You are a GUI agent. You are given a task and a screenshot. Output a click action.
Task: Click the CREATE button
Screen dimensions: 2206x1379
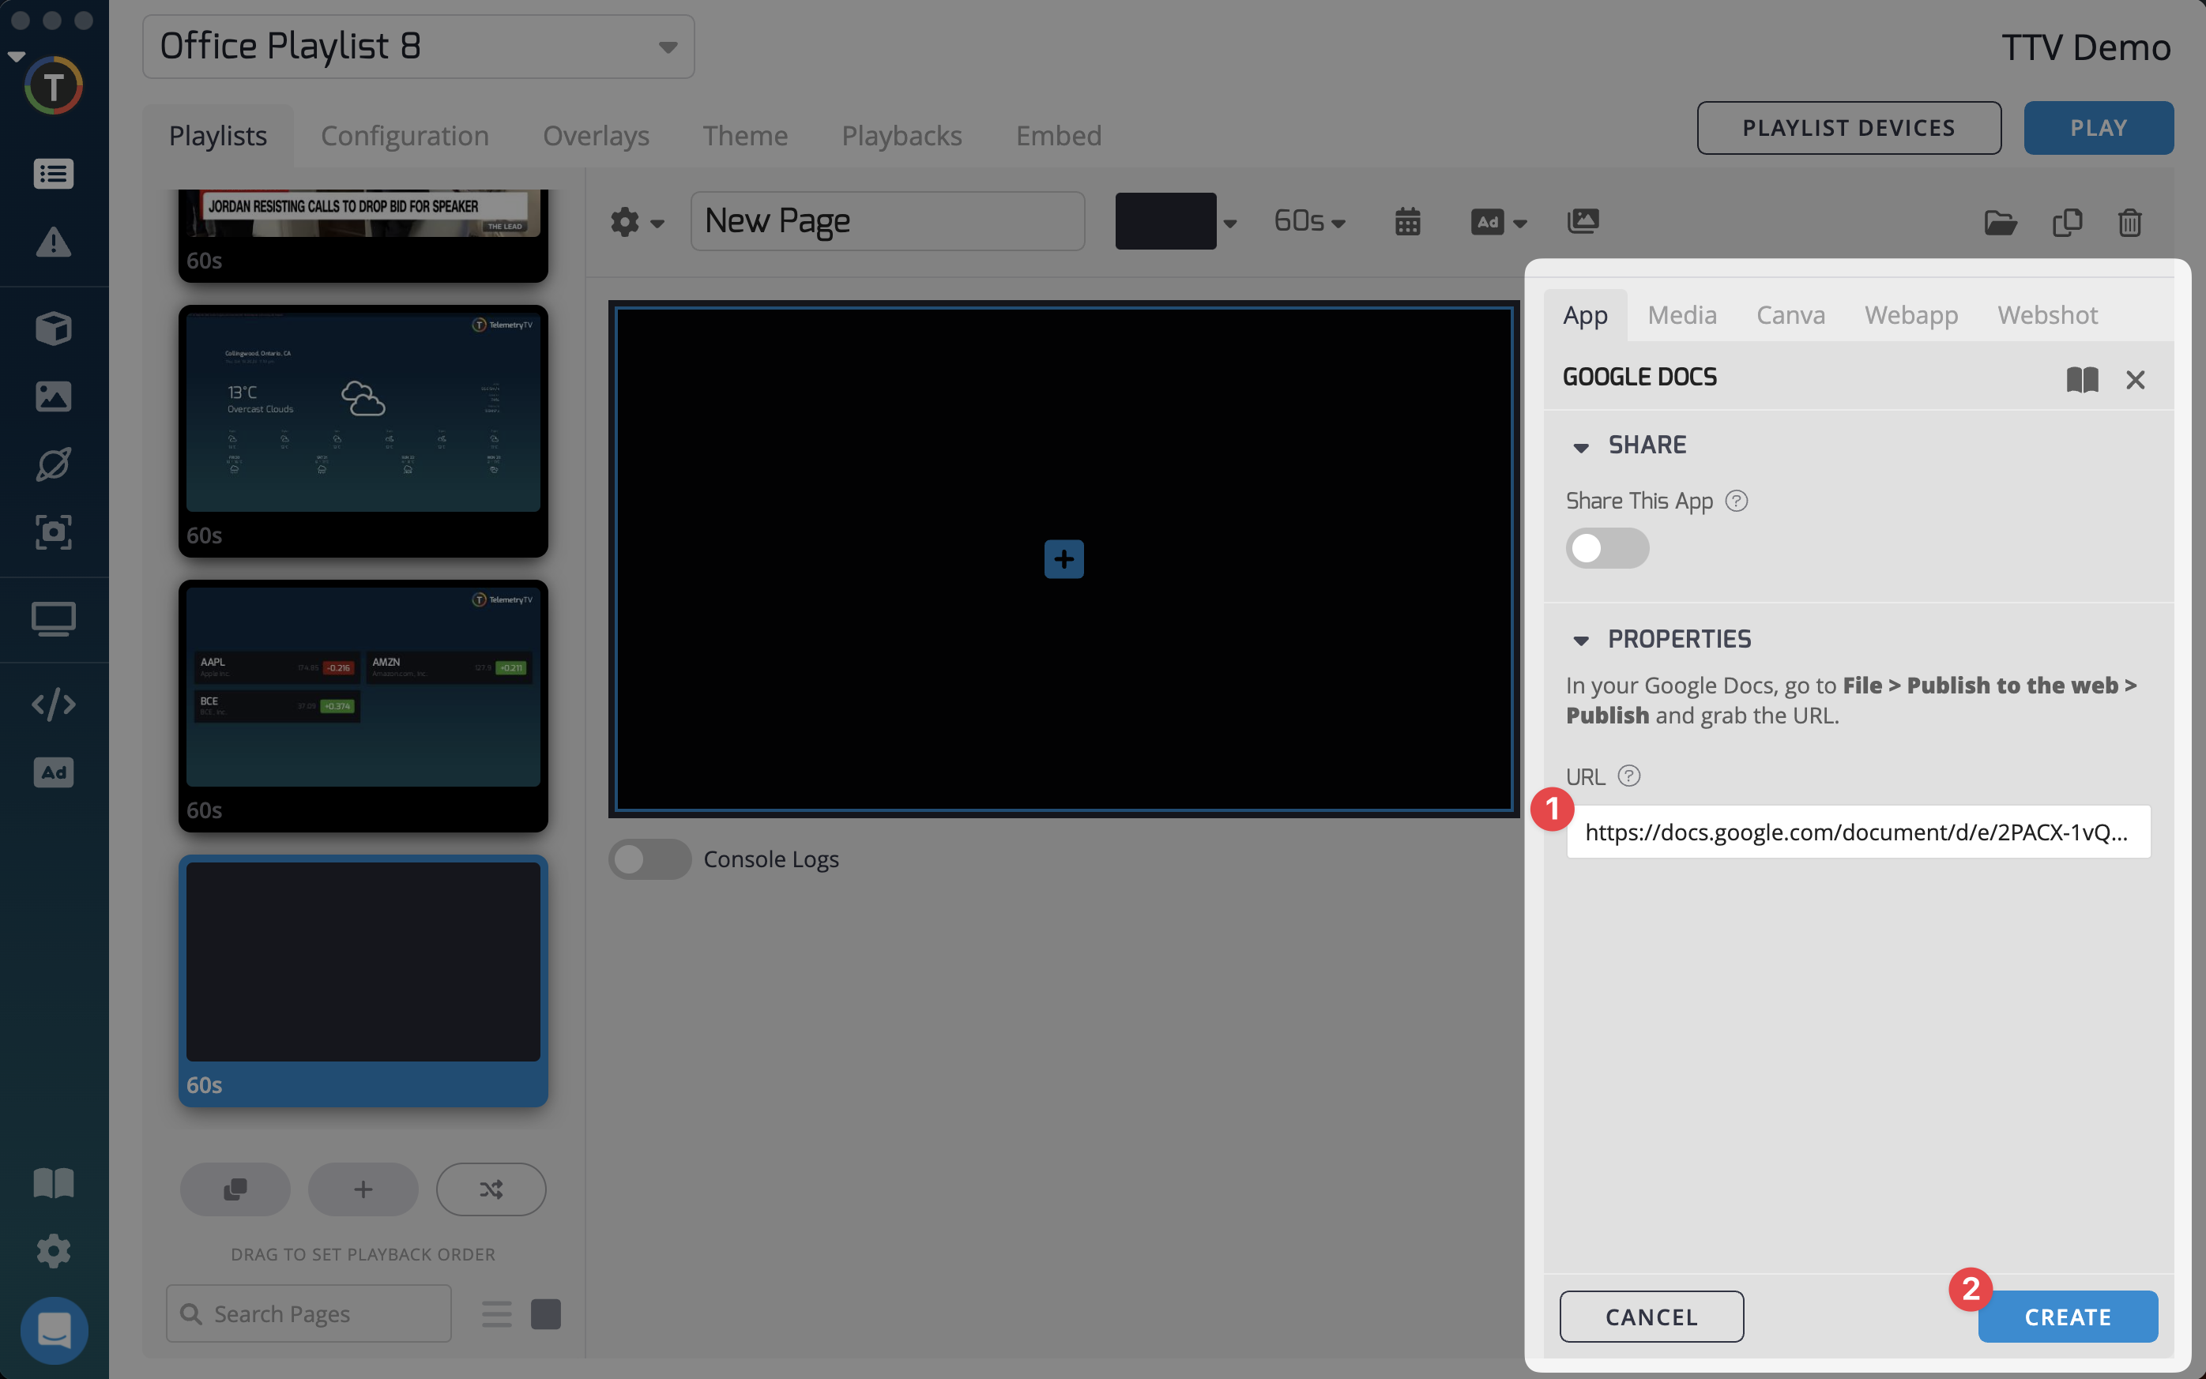coord(2067,1317)
